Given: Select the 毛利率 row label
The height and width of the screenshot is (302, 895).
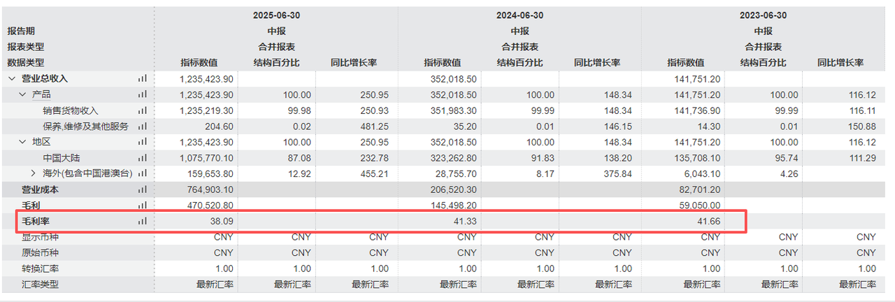Looking at the screenshot, I should pyautogui.click(x=35, y=221).
